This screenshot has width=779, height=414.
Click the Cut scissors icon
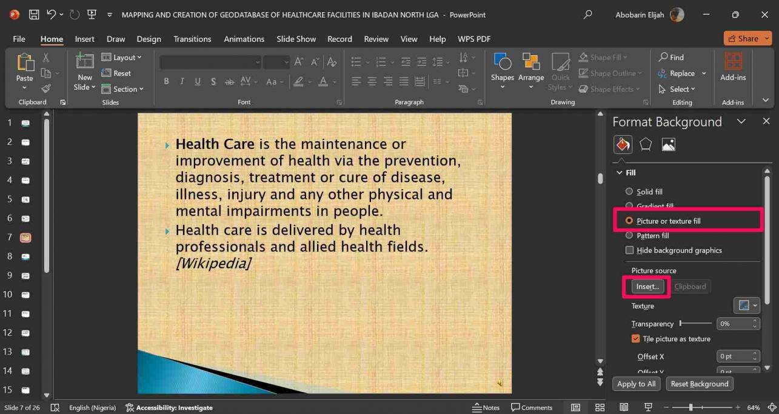coord(45,58)
